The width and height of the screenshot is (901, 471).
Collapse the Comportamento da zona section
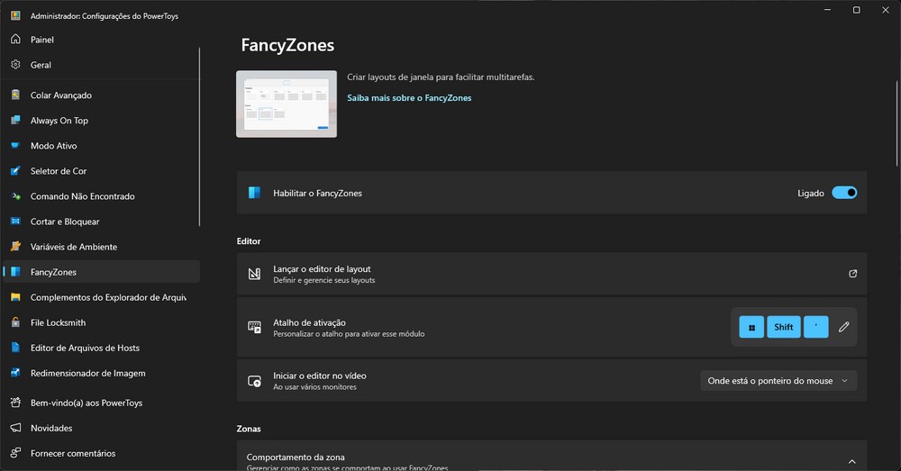tap(851, 461)
